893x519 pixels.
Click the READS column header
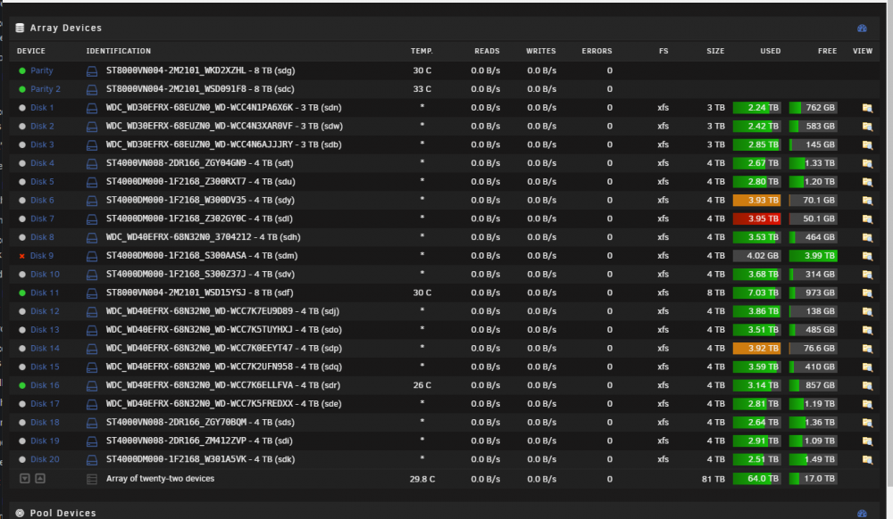(x=487, y=51)
